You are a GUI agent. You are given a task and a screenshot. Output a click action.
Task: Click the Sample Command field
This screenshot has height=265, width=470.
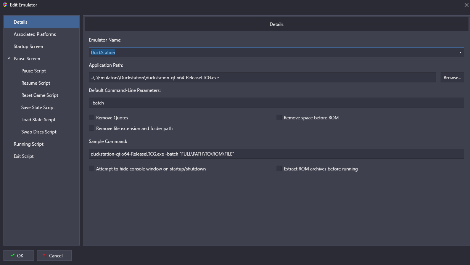click(x=276, y=154)
